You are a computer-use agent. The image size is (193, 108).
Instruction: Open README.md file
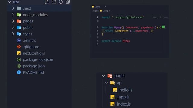[33, 72]
